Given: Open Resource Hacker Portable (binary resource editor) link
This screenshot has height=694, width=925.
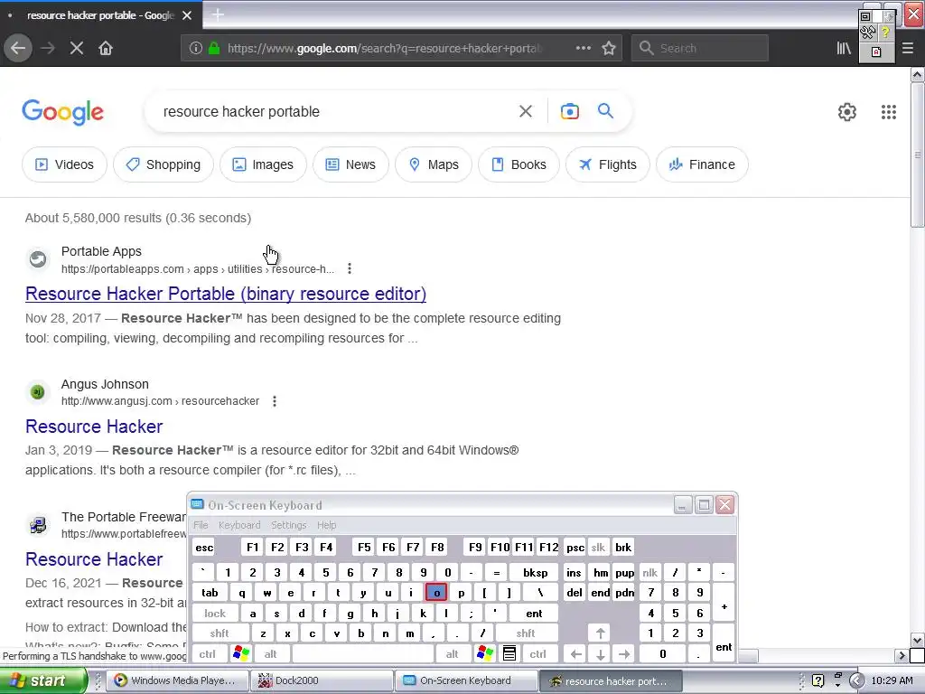Looking at the screenshot, I should (x=226, y=294).
